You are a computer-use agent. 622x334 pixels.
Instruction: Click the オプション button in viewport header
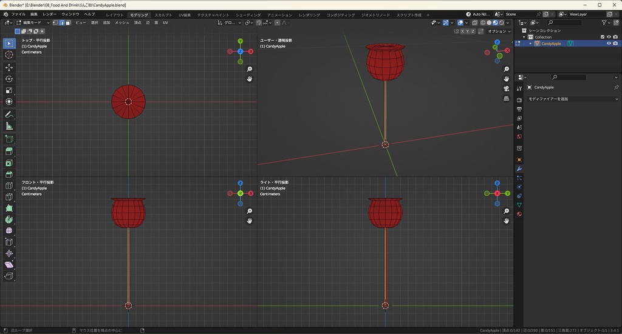498,31
